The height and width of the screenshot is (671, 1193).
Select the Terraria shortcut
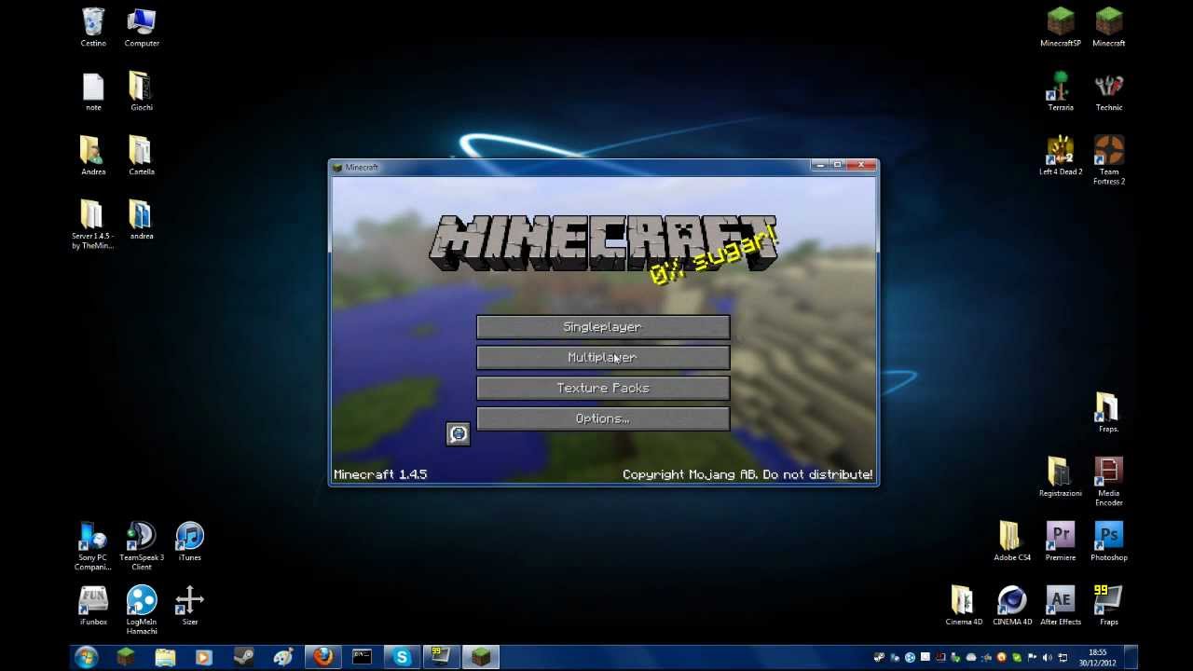pos(1061,91)
